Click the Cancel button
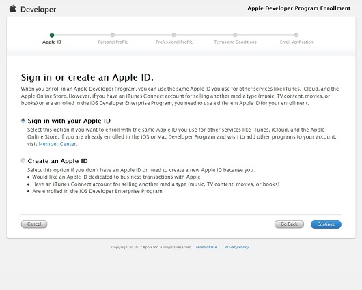This screenshot has height=290, width=362. click(34, 224)
